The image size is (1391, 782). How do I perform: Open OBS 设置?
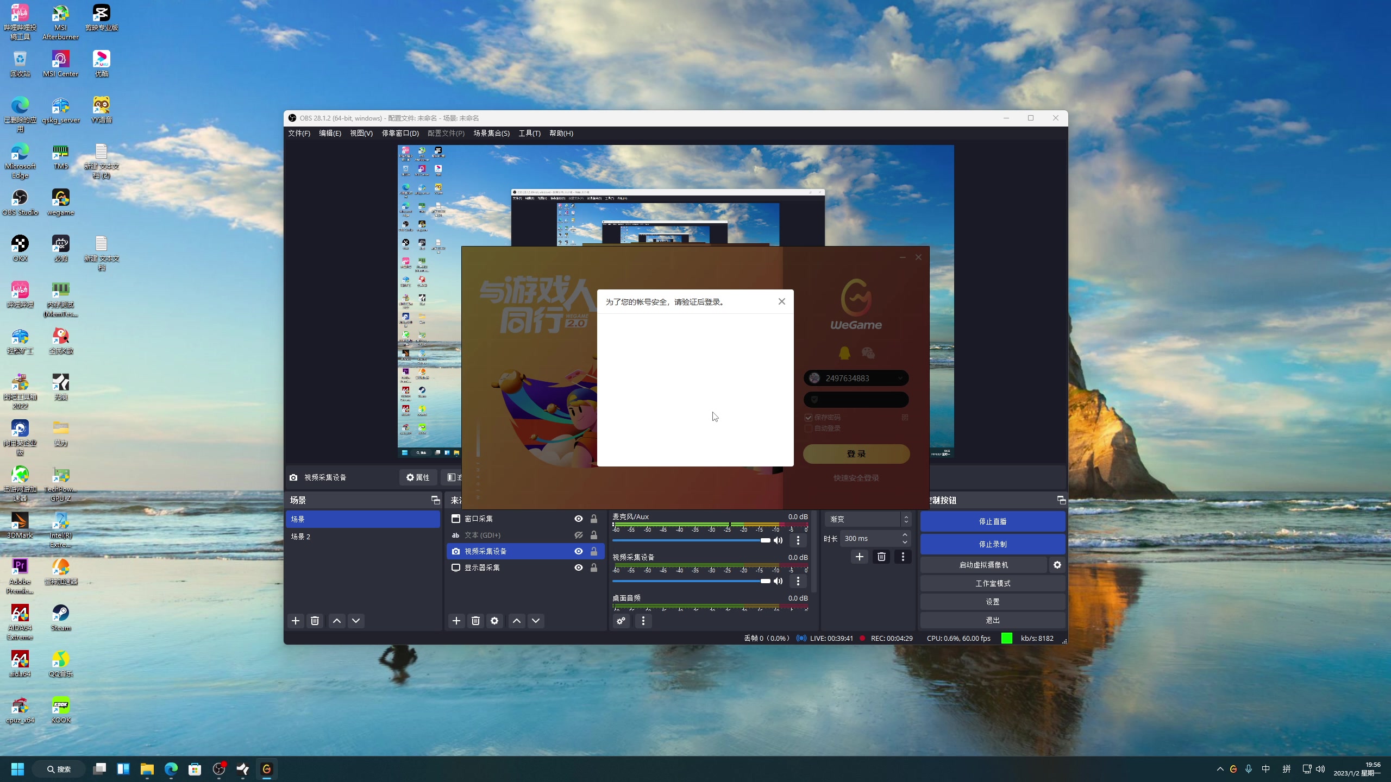993,602
